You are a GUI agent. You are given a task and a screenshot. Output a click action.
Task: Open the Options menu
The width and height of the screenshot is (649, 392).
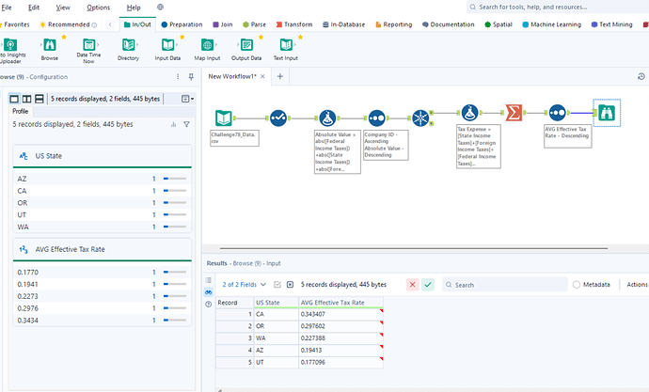pyautogui.click(x=98, y=8)
